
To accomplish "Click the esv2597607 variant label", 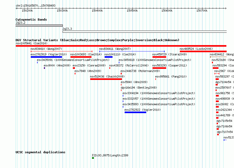I will tap(225, 88).
